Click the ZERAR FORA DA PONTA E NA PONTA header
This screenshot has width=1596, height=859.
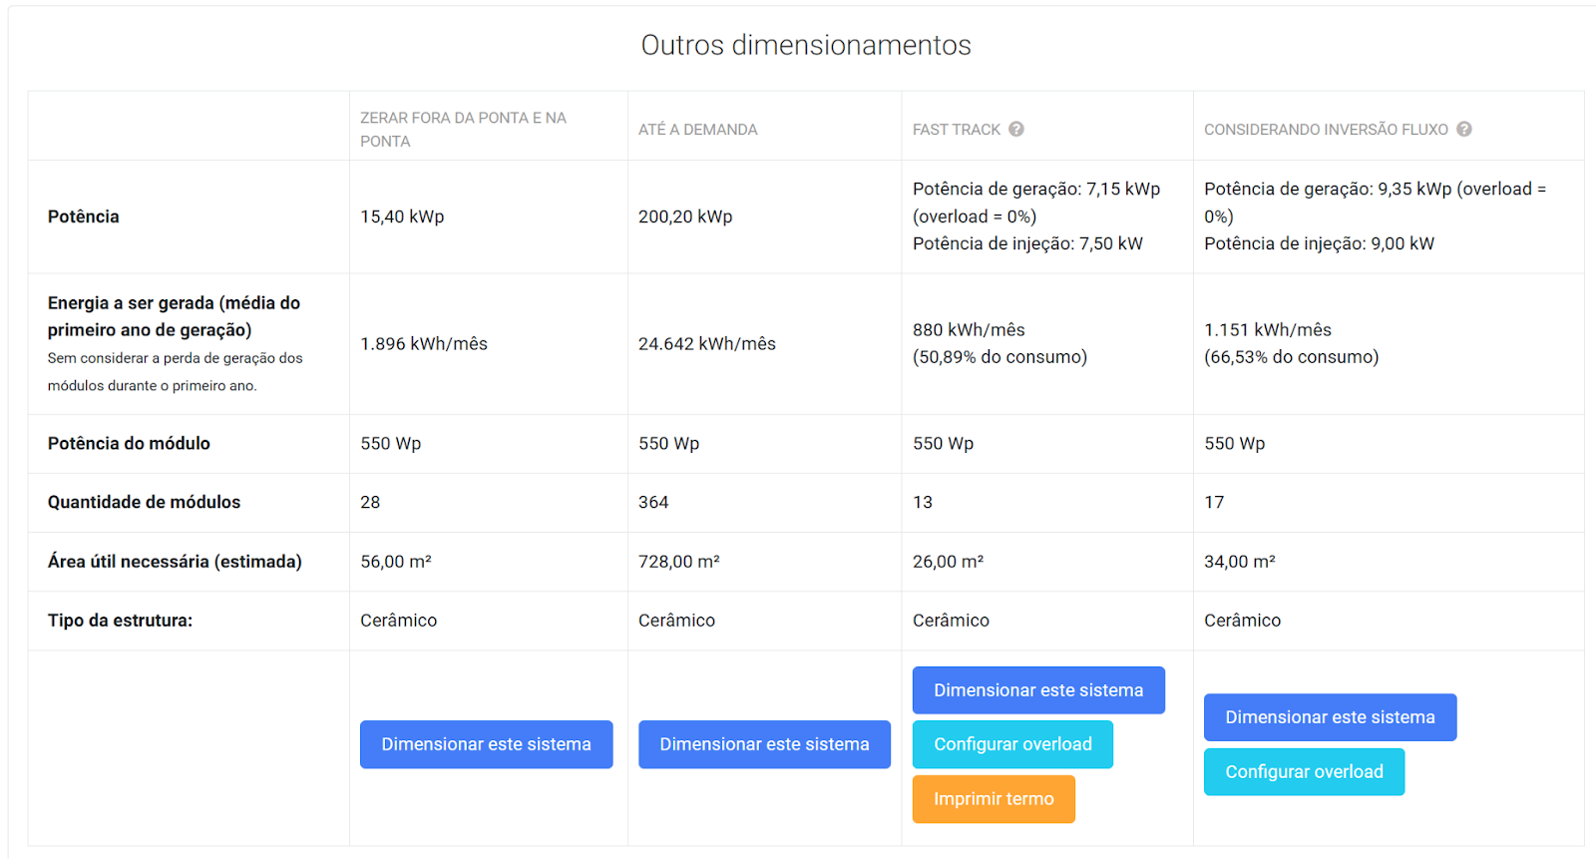(x=463, y=130)
